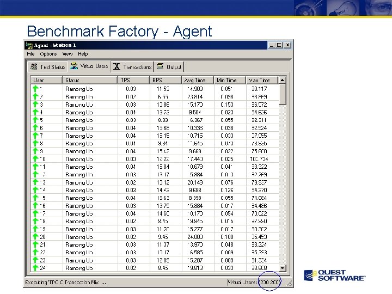The image size is (392, 294).
Task: Click Min Time value 0.126 for user 14
Action: [x=226, y=190]
